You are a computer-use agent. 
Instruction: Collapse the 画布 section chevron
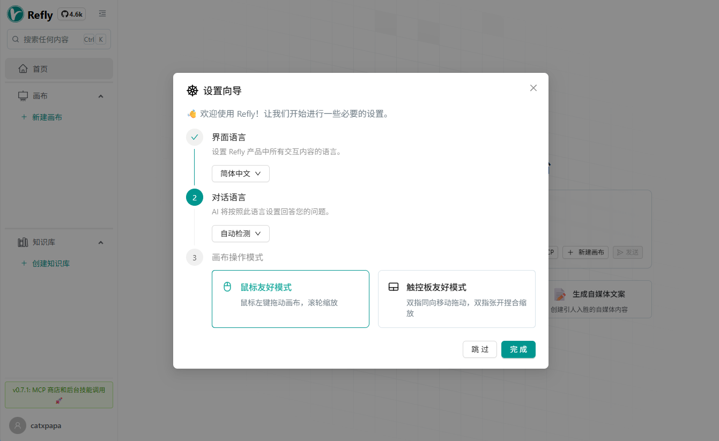[x=101, y=96]
